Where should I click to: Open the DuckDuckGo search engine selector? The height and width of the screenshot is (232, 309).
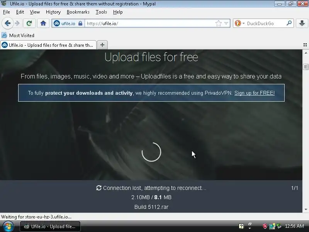[239, 24]
